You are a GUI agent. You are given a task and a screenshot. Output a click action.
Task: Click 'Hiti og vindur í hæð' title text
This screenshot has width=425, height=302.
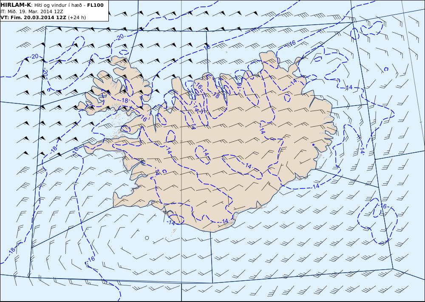click(x=58, y=5)
